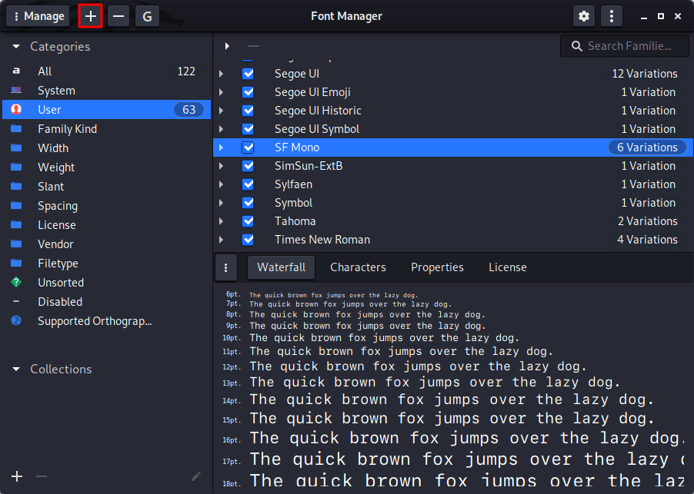
Task: Click the 122 count next to All
Action: click(x=186, y=71)
